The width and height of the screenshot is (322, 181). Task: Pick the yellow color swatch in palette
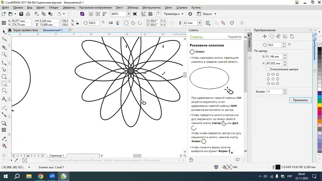pos(320,105)
